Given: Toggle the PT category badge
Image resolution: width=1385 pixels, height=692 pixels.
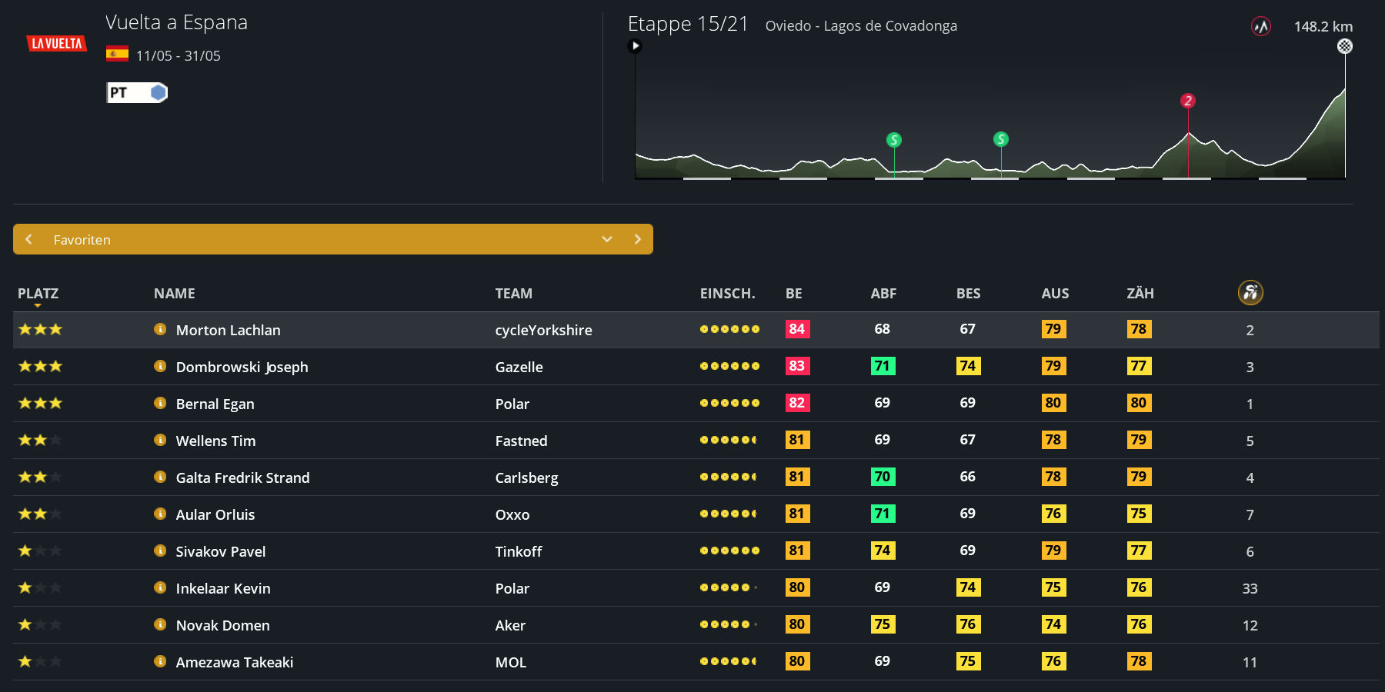Looking at the screenshot, I should coord(137,93).
